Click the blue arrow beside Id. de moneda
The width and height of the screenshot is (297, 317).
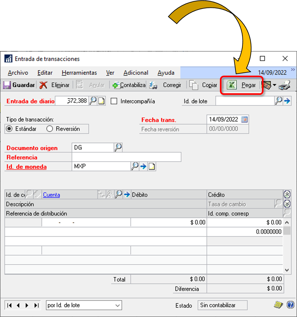(143, 166)
